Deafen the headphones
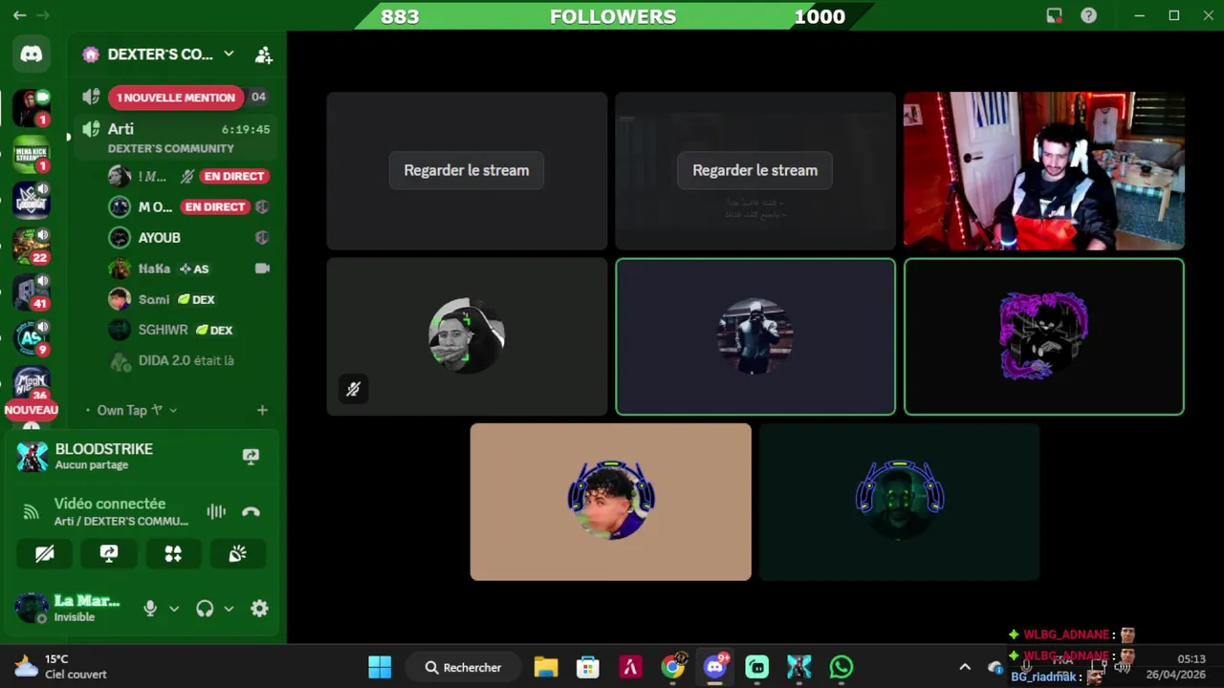 click(x=205, y=608)
